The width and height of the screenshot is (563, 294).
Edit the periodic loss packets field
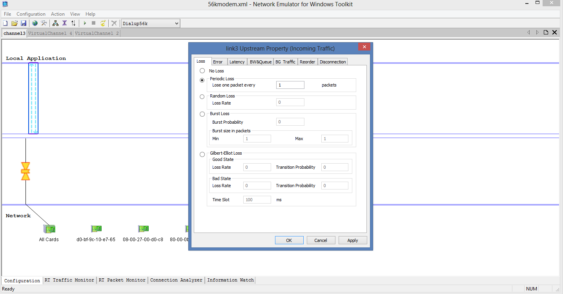[x=290, y=85]
